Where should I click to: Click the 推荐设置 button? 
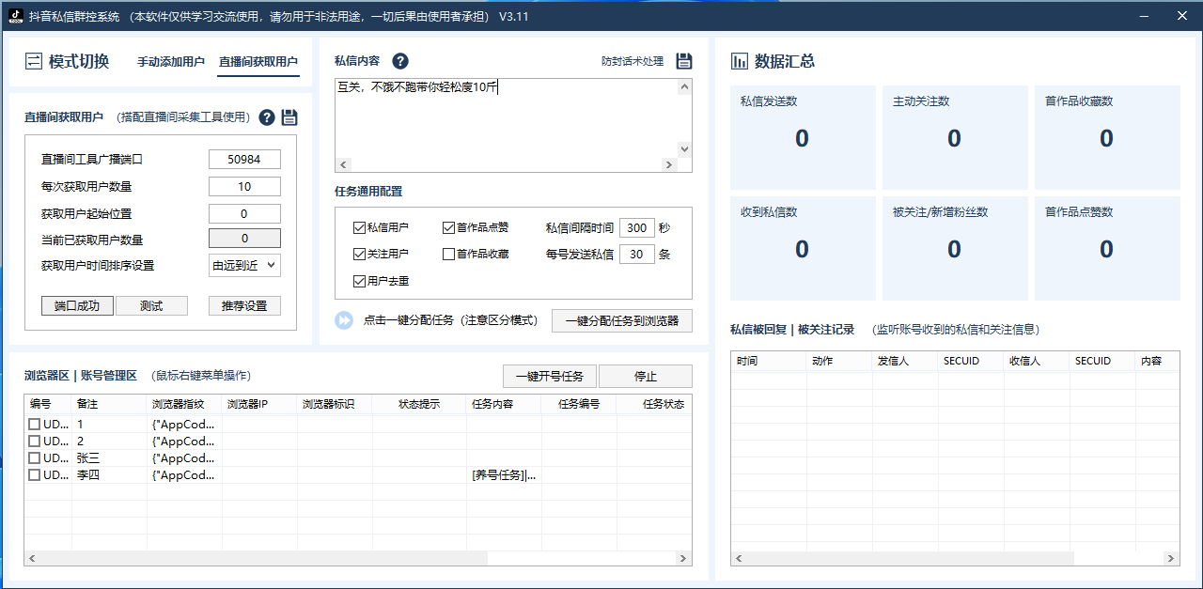(x=244, y=306)
